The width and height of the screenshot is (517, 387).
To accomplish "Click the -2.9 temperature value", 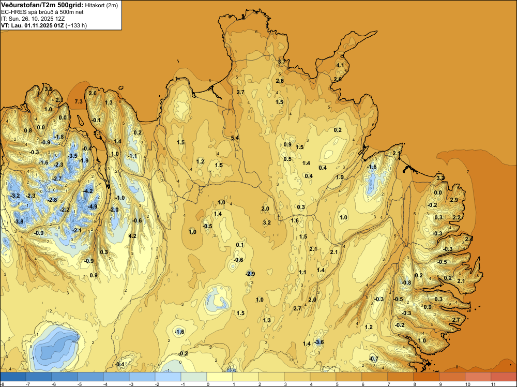I will 250,274.
